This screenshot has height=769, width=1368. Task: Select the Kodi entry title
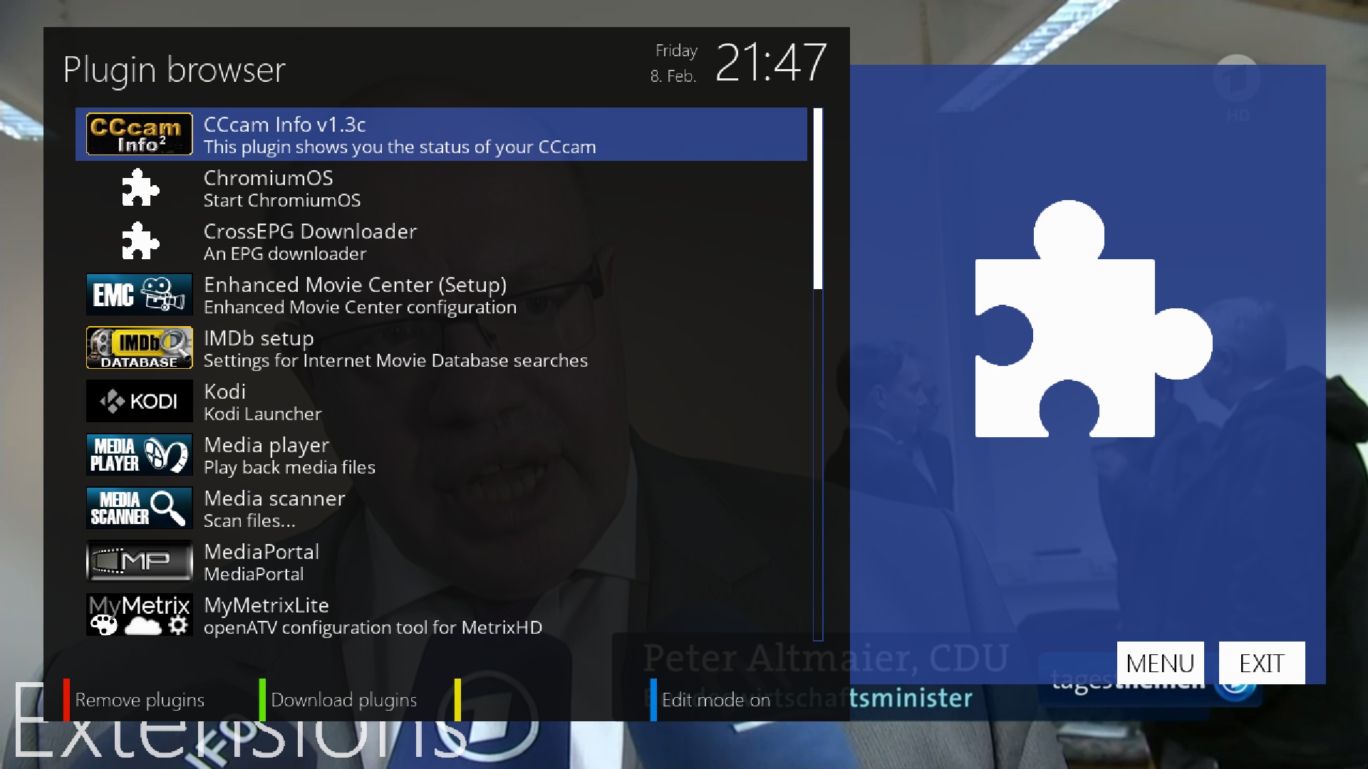[x=224, y=392]
